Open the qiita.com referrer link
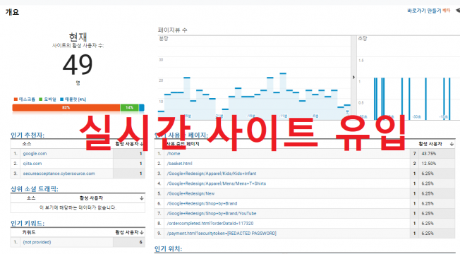Image resolution: width=460 pixels, height=254 pixels. coord(32,164)
